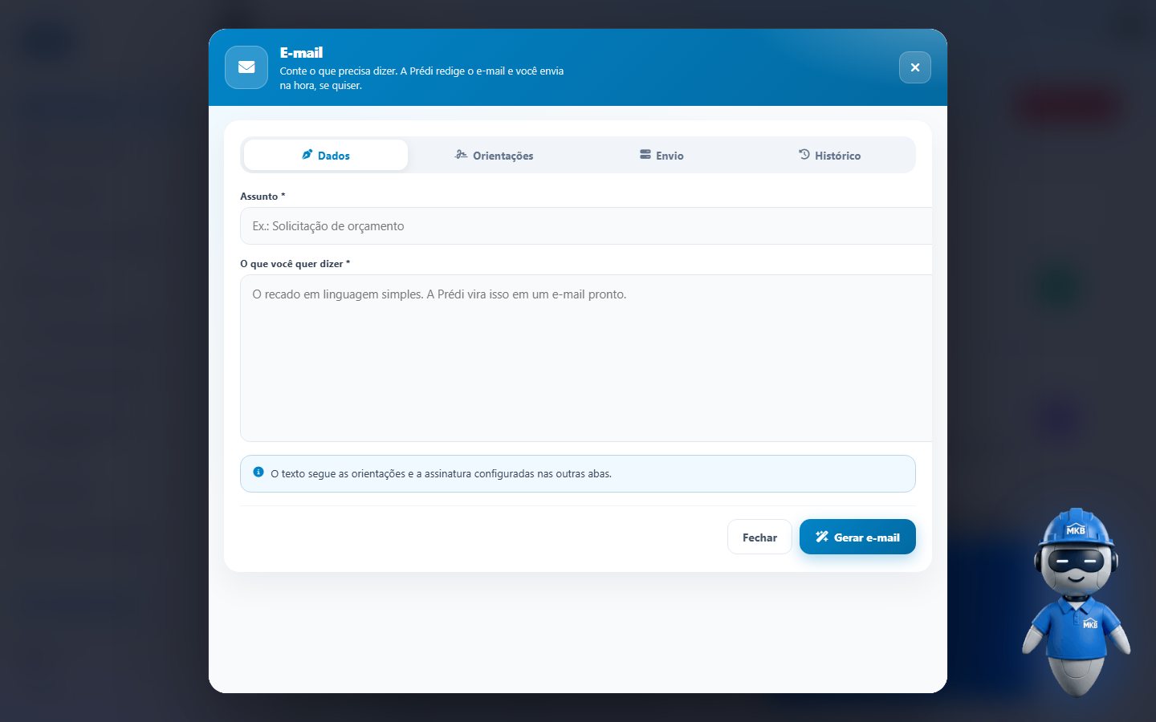Open the Histórico tab

point(829,155)
